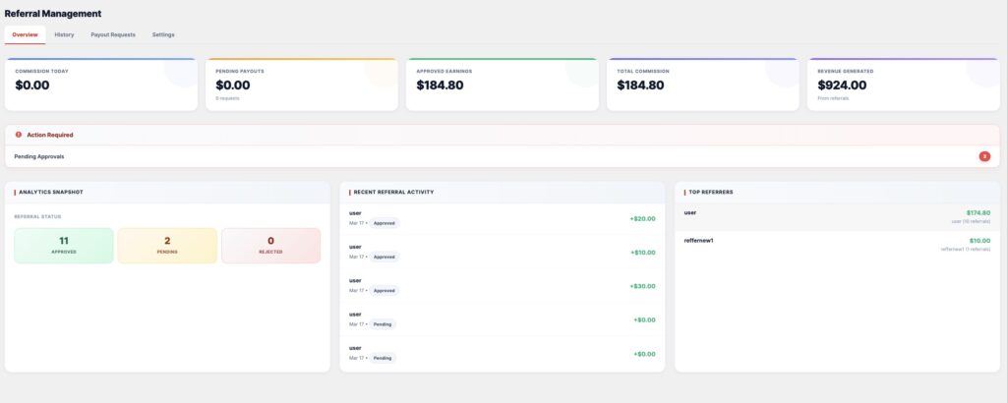Screen dimensions: 1007x403
Task: Click the Total Commission card
Action: click(x=703, y=85)
